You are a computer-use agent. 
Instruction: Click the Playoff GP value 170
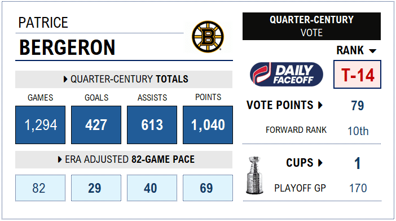(x=358, y=188)
